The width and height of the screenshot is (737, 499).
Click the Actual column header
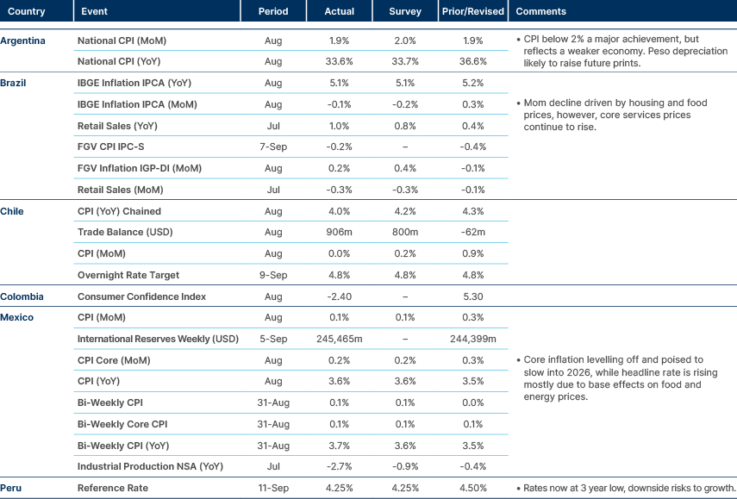pos(340,11)
